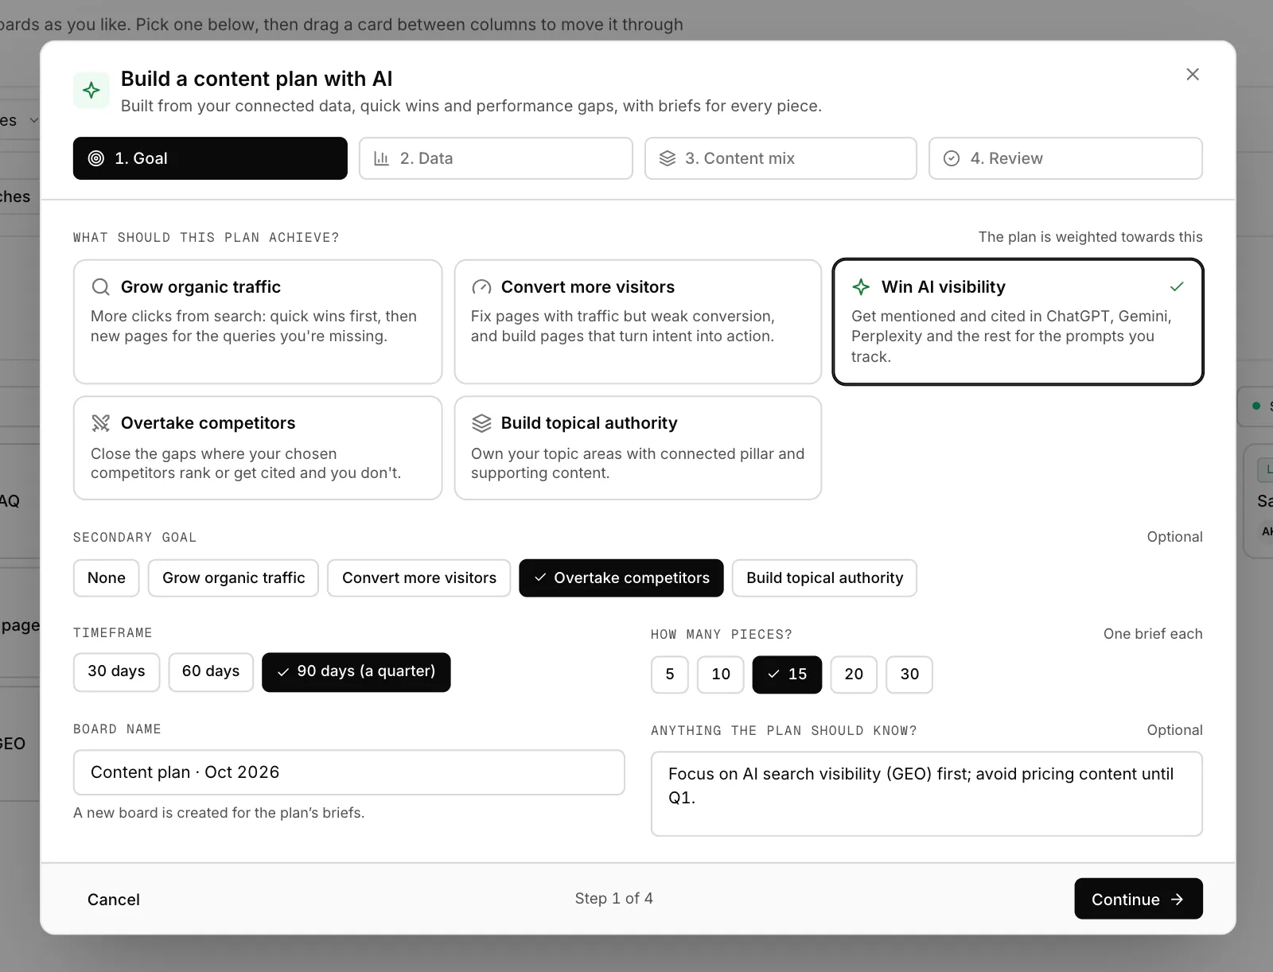Set number of pieces to 5
Viewport: 1273px width, 972px height.
(670, 675)
